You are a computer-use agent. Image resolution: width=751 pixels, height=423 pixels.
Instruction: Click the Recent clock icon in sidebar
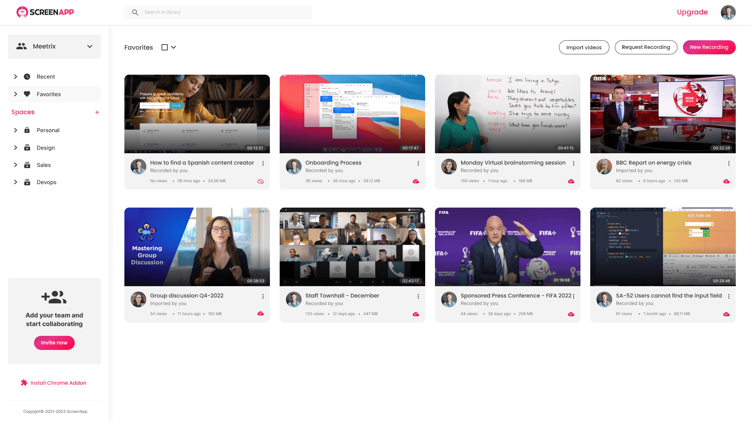point(27,77)
